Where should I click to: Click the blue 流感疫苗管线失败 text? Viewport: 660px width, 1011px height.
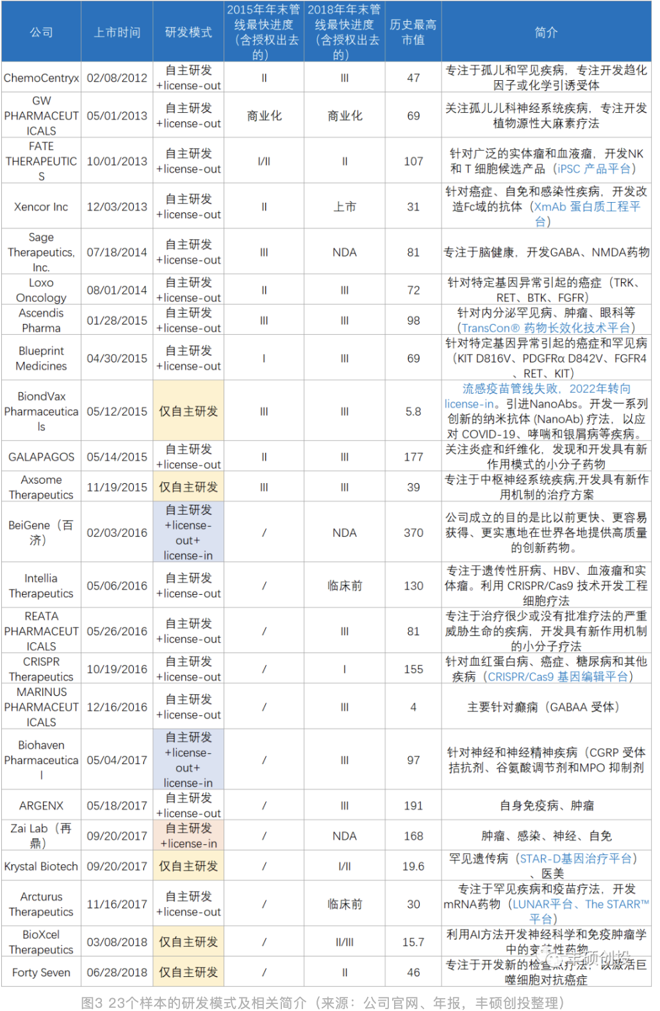[x=510, y=389]
